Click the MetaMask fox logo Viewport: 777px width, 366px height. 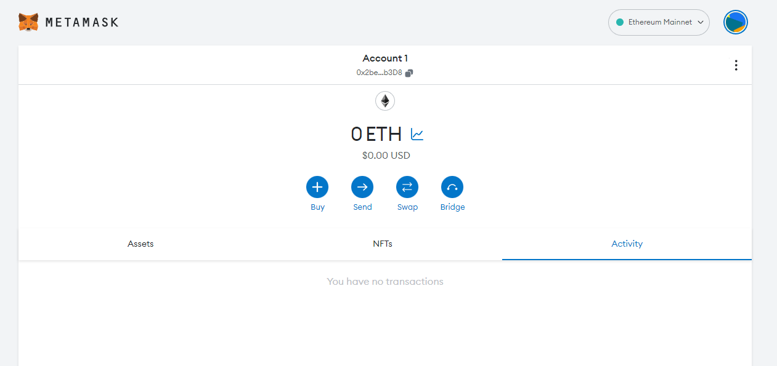click(x=28, y=22)
